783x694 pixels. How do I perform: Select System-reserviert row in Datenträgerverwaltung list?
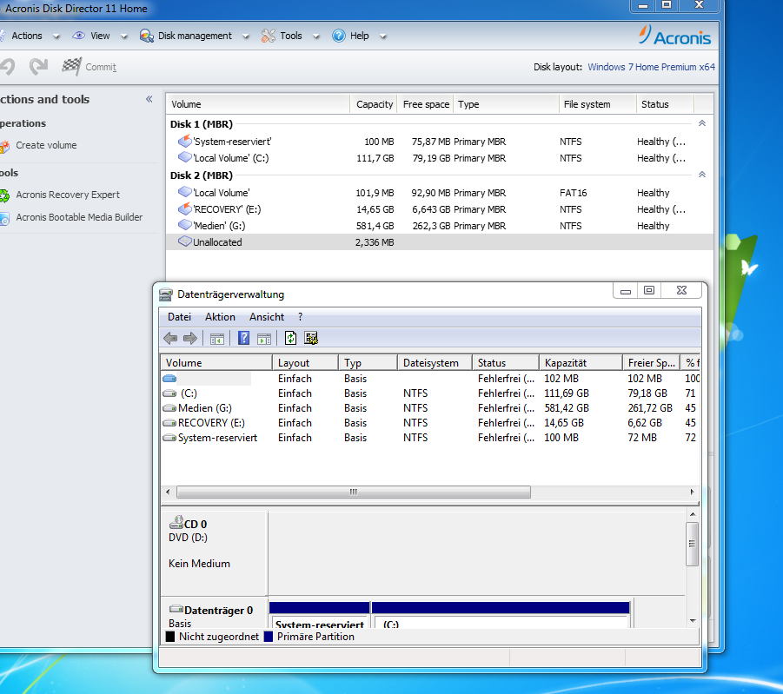pos(430,438)
